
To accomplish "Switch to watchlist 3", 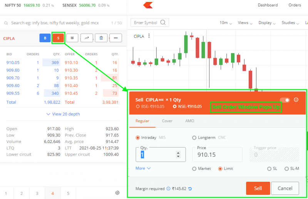I will coord(37,193).
